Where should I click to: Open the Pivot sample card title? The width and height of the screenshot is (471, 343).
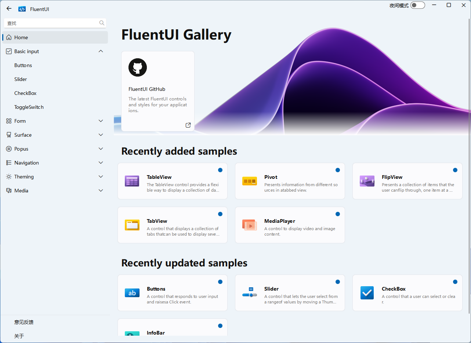(x=271, y=177)
